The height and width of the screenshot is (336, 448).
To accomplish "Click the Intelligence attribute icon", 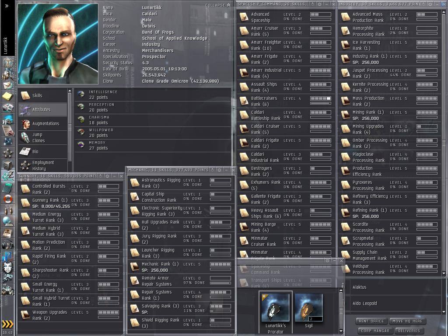I will point(81,94).
